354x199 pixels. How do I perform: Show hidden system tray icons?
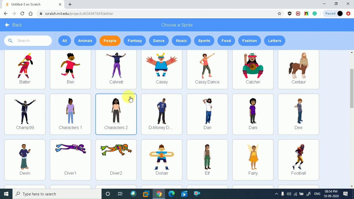point(276,194)
